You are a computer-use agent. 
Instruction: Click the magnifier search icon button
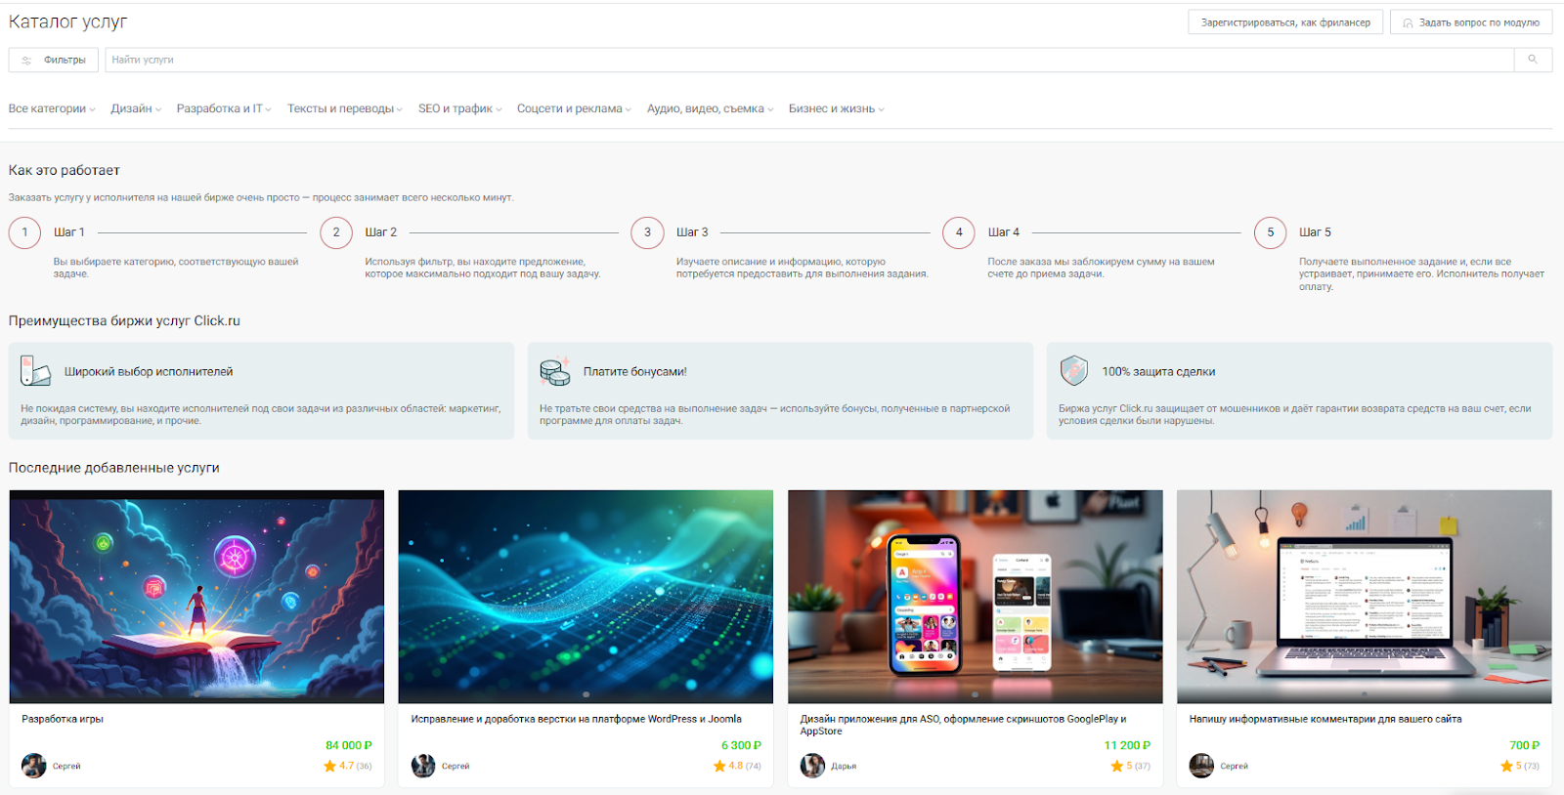pos(1533,60)
